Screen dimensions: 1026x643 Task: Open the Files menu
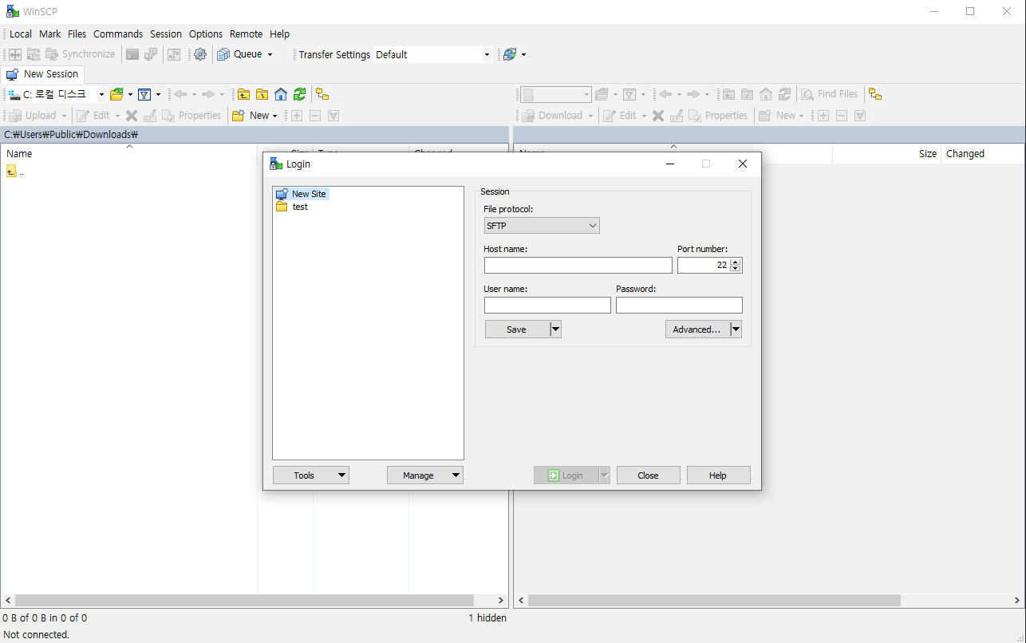(x=77, y=34)
